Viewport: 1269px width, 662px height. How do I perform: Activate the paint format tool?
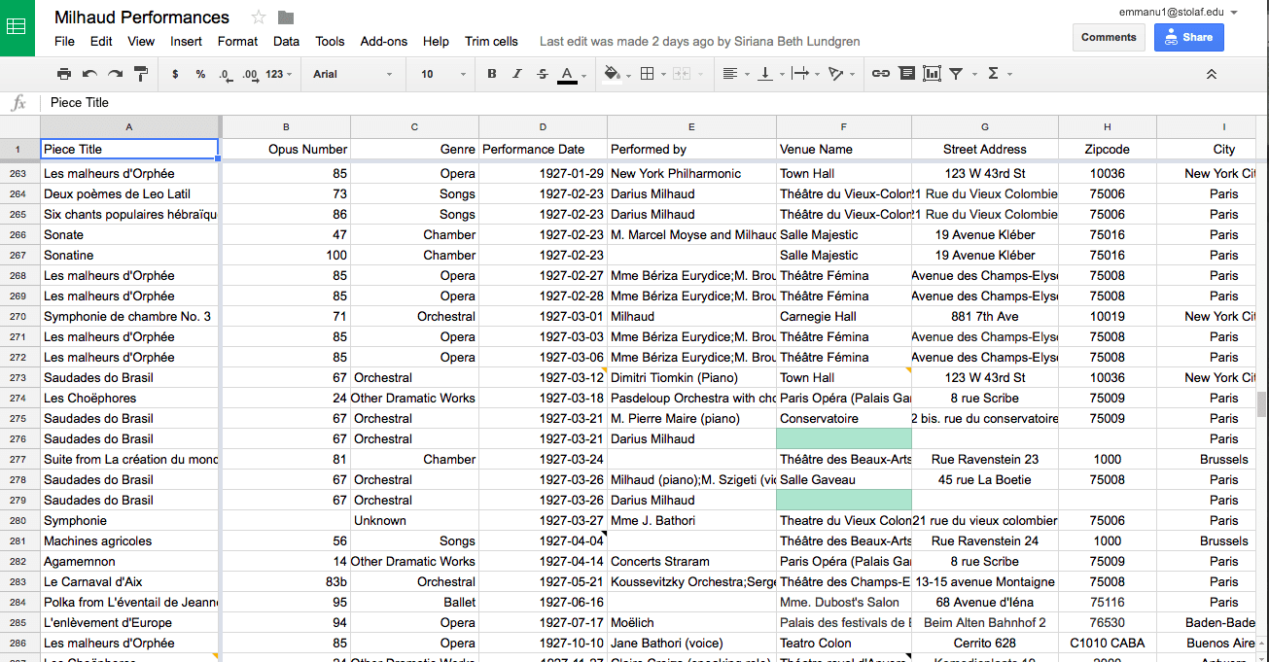click(x=140, y=74)
